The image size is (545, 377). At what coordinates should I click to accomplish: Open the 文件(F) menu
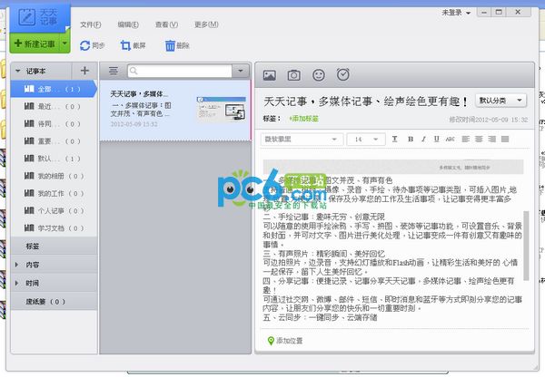coord(91,24)
